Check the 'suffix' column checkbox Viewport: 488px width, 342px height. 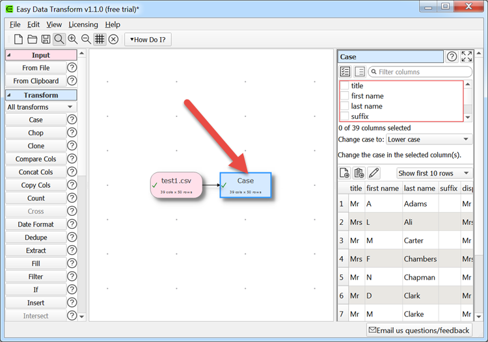[345, 116]
